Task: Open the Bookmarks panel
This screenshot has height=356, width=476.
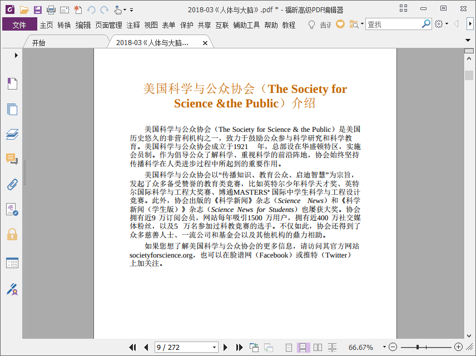Action: click(x=12, y=83)
